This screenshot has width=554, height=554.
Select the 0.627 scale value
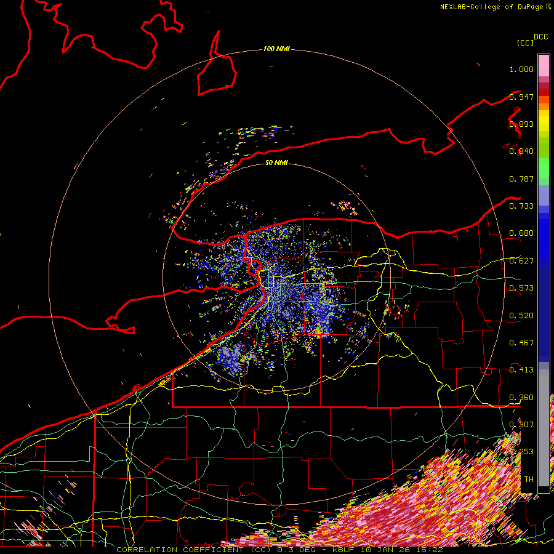point(521,261)
